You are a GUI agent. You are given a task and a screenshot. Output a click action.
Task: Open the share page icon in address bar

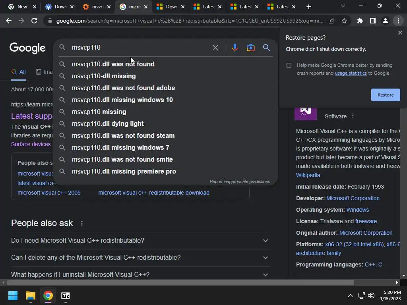331,21
